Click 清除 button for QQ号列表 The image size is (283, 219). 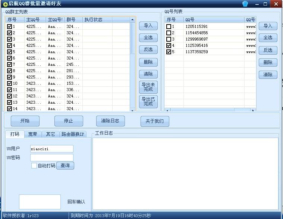tap(268, 75)
